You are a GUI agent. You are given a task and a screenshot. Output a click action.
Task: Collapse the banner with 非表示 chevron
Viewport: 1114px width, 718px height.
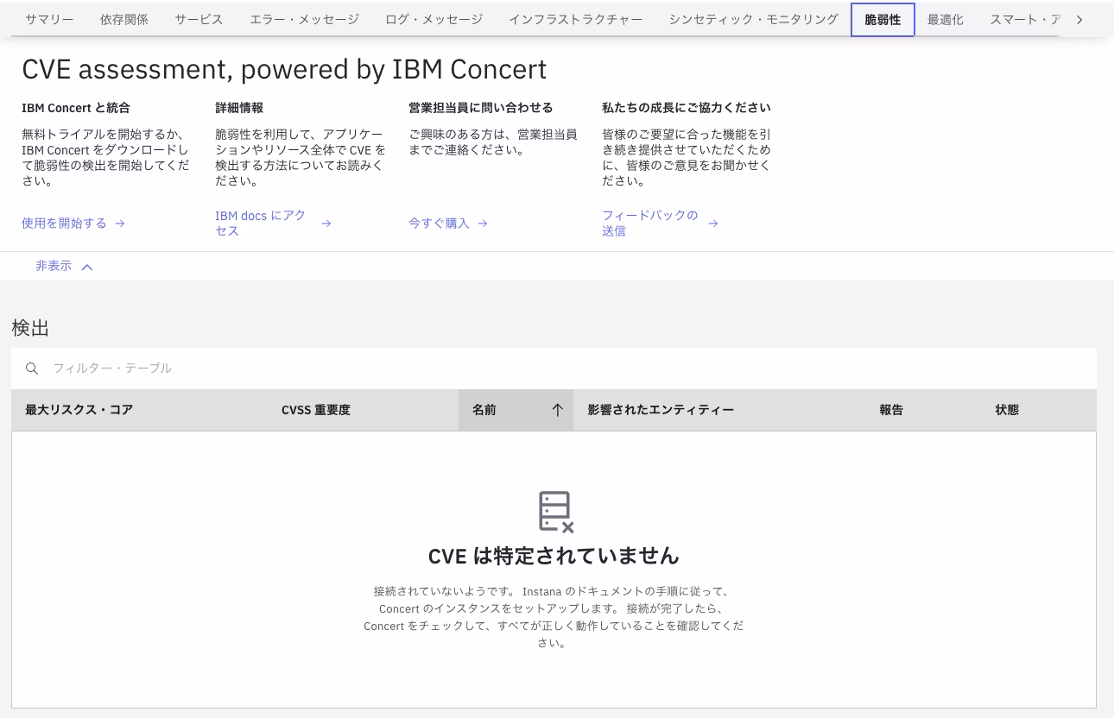[86, 267]
